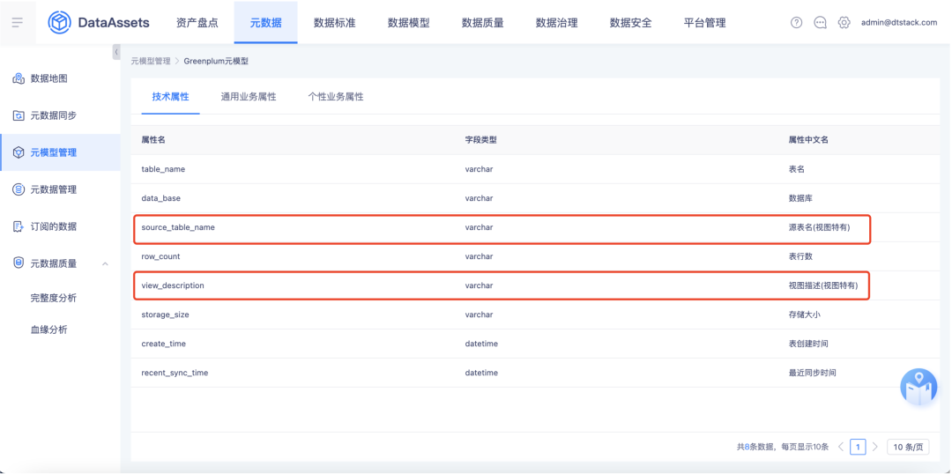Switch to the 技术属性 tab
Viewport: 952px width, 474px height.
click(x=171, y=97)
